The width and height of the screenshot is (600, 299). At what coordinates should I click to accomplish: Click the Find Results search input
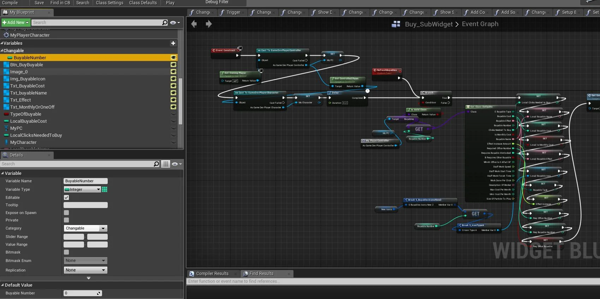point(393,281)
